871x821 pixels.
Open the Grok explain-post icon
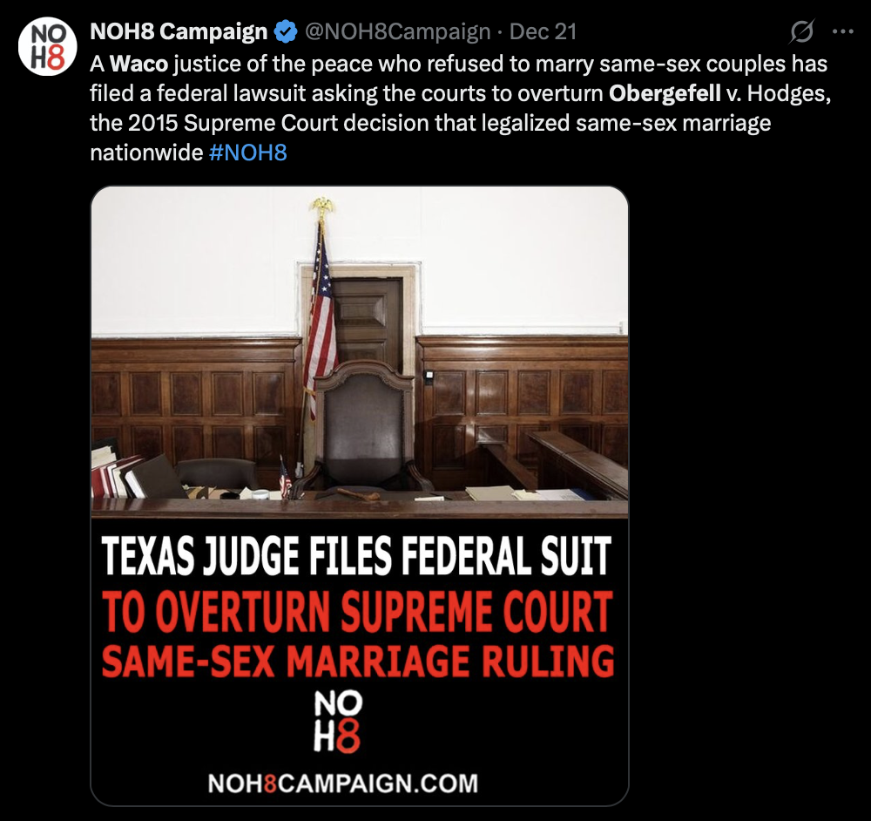point(801,31)
